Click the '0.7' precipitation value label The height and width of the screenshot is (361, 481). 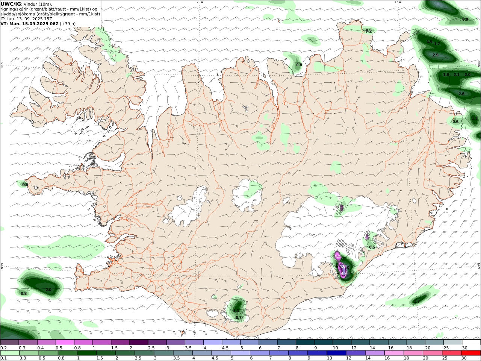coord(239,318)
